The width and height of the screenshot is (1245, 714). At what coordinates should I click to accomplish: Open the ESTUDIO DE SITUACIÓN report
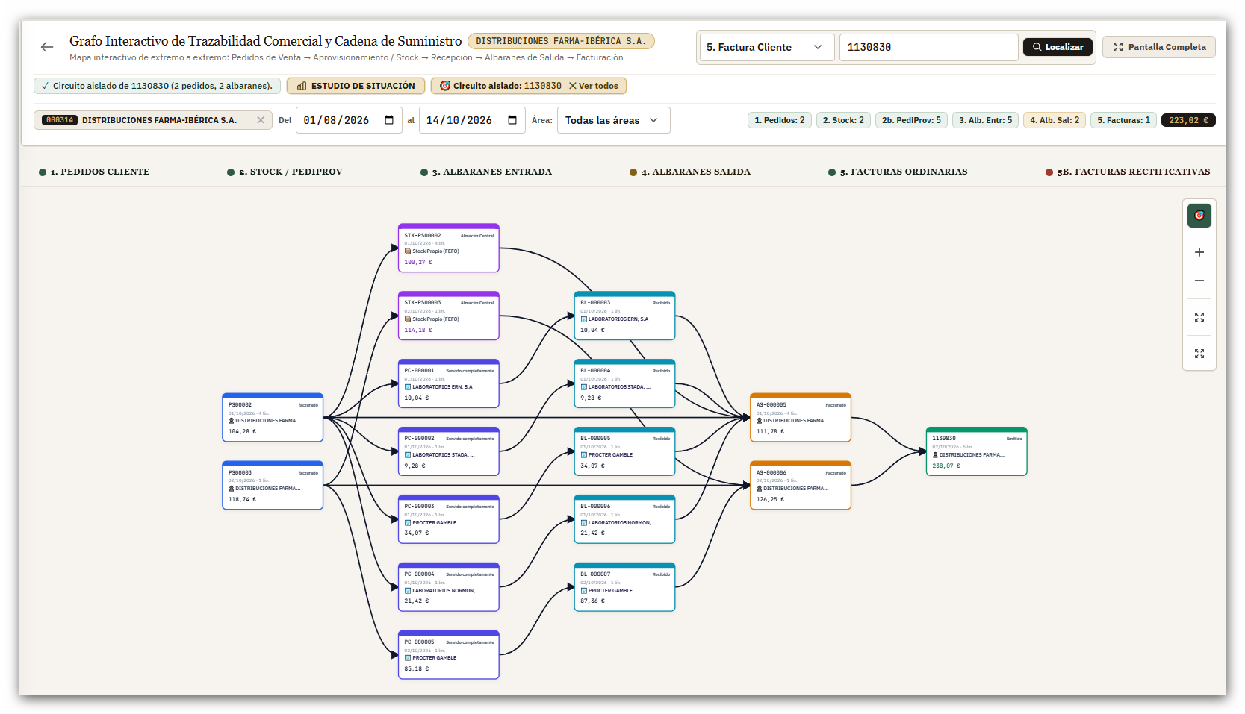[356, 86]
